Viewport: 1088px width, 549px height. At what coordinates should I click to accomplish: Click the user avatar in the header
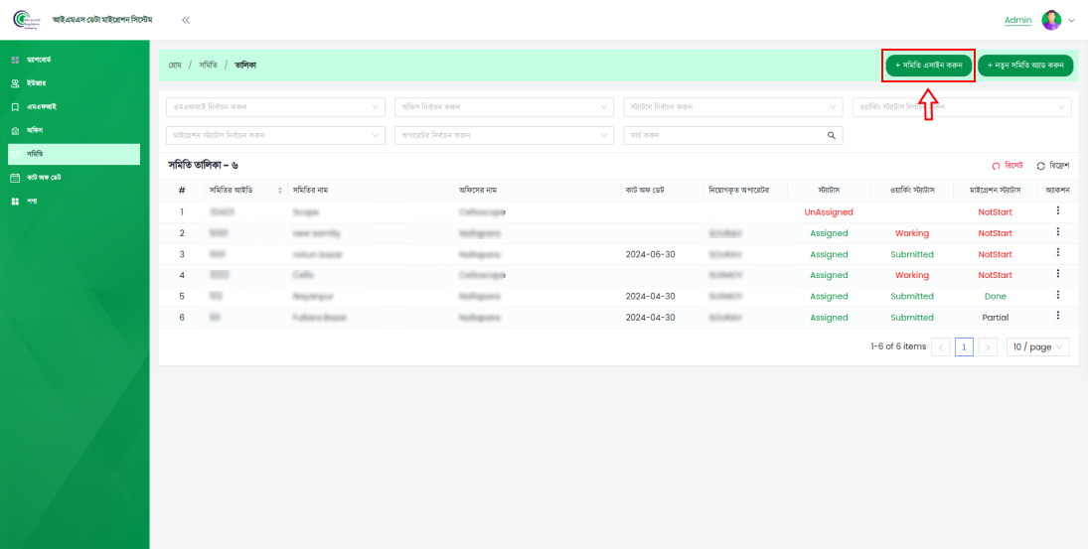click(x=1051, y=20)
